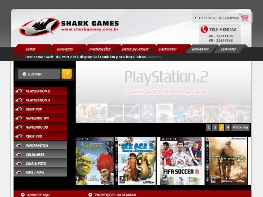Open the Welcome Back PSN news headline

85,57
